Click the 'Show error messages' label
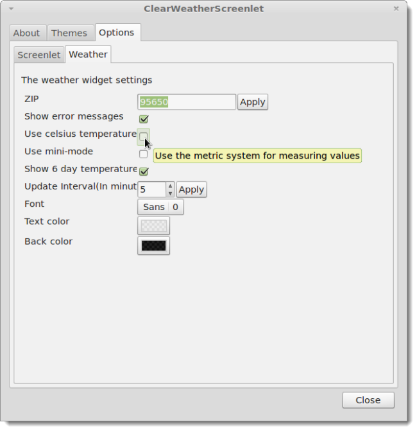 click(x=74, y=116)
